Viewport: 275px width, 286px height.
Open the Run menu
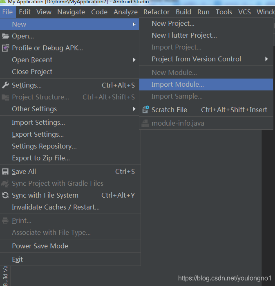(203, 12)
